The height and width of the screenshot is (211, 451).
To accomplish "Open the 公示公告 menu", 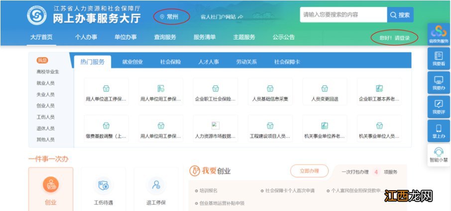I will pos(284,37).
